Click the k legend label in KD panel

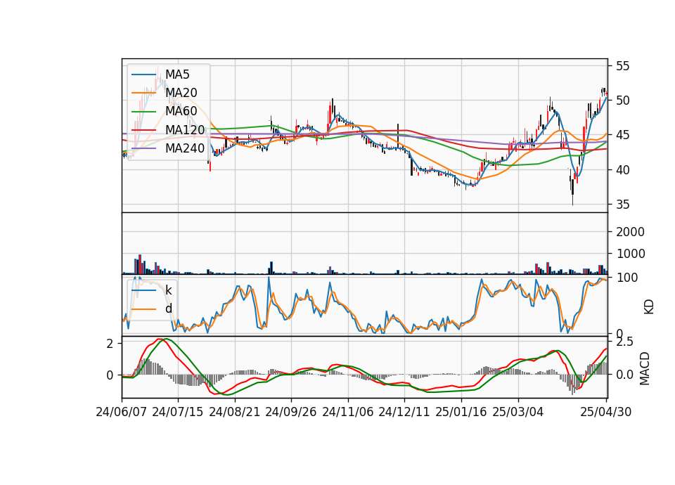(x=168, y=290)
